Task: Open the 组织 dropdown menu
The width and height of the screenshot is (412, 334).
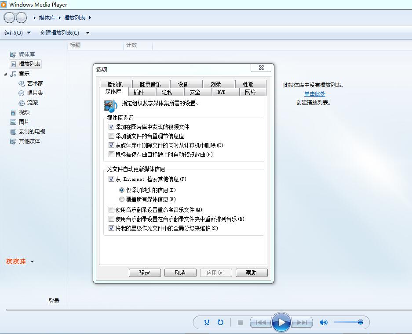Action: [17, 33]
